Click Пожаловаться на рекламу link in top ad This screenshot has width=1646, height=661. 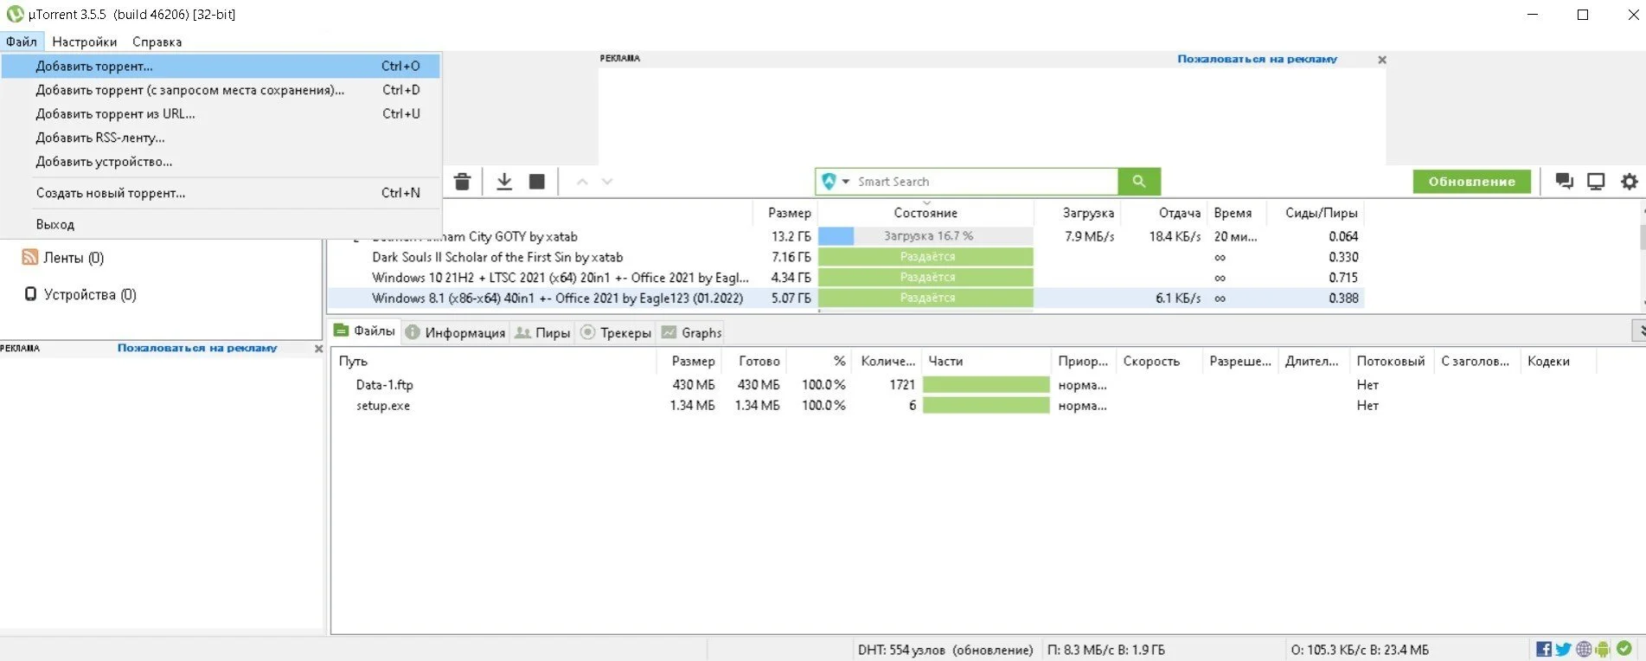click(1257, 59)
